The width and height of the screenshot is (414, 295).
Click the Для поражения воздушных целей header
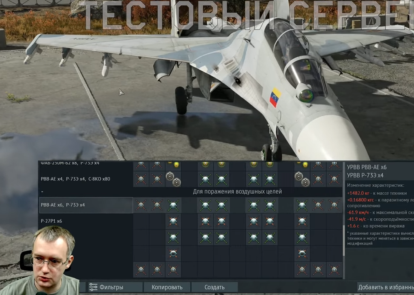(237, 192)
